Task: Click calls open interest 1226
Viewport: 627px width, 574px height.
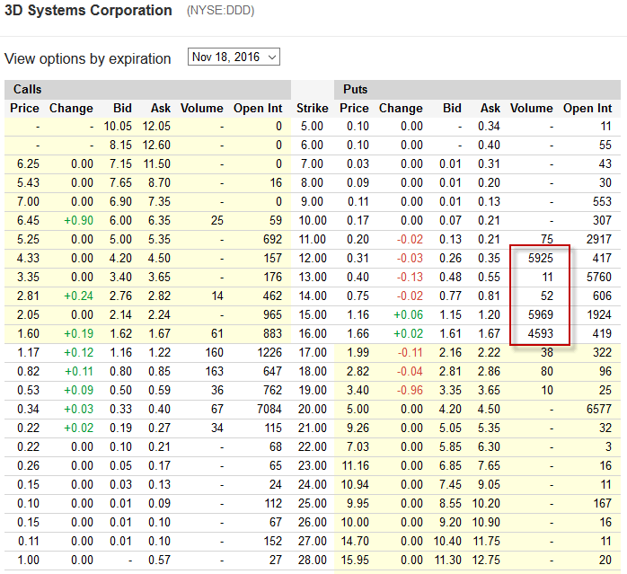Action: point(269,352)
